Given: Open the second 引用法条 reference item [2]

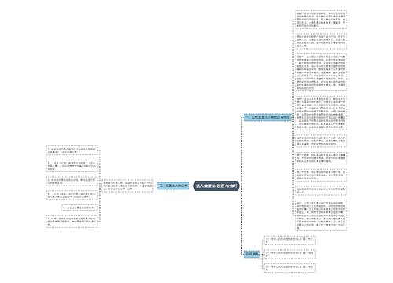Looking at the screenshot, I should [x=290, y=254].
